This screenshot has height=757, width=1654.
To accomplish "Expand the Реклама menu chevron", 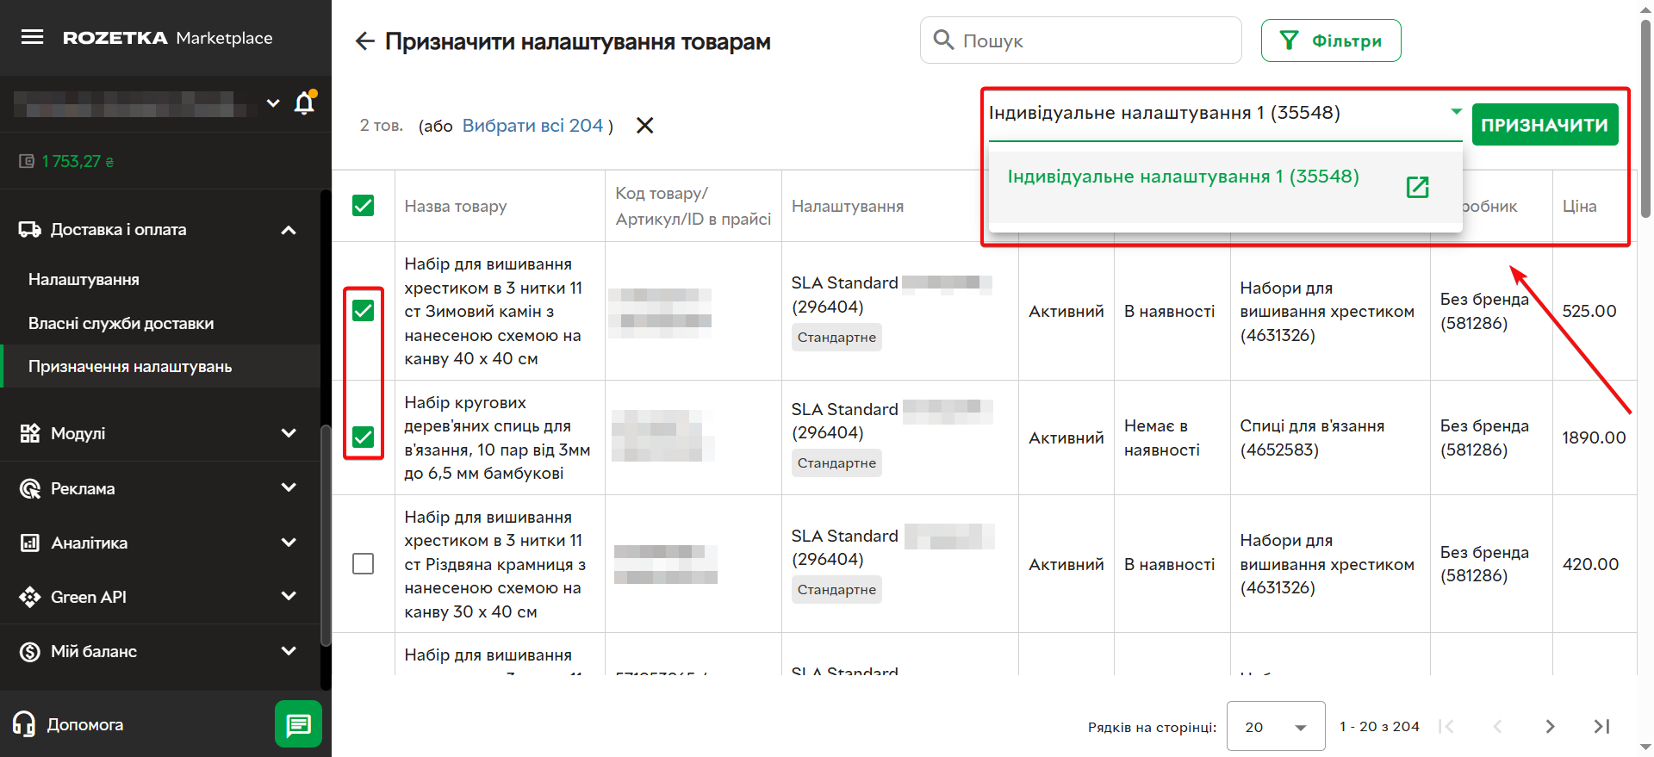I will (289, 488).
